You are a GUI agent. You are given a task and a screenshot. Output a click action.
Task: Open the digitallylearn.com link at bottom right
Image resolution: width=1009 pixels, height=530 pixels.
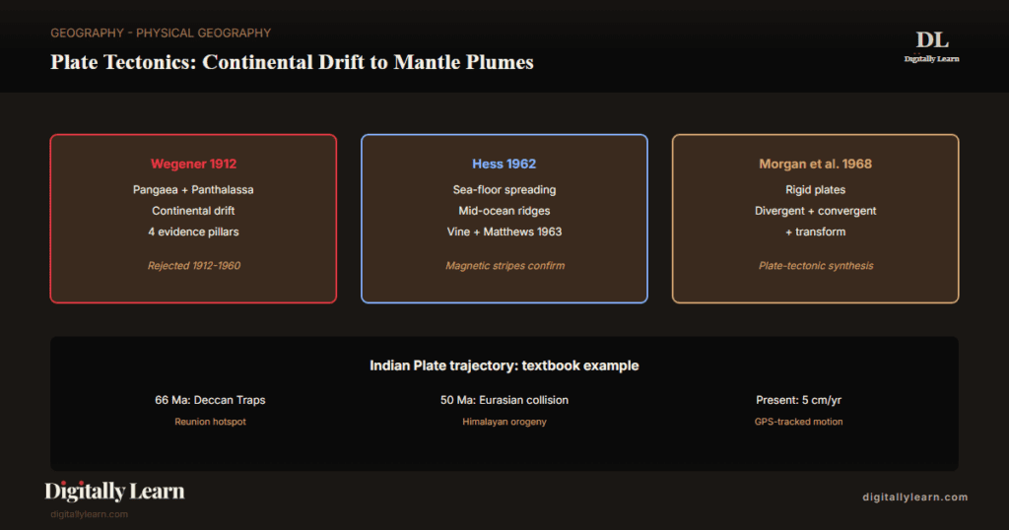click(915, 497)
